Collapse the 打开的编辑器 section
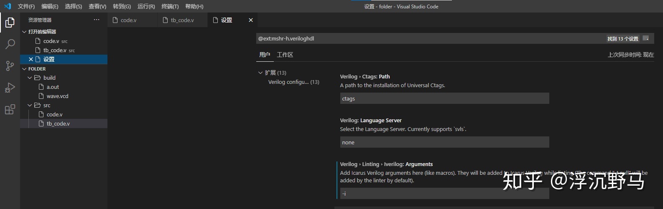The width and height of the screenshot is (663, 209). tap(24, 32)
